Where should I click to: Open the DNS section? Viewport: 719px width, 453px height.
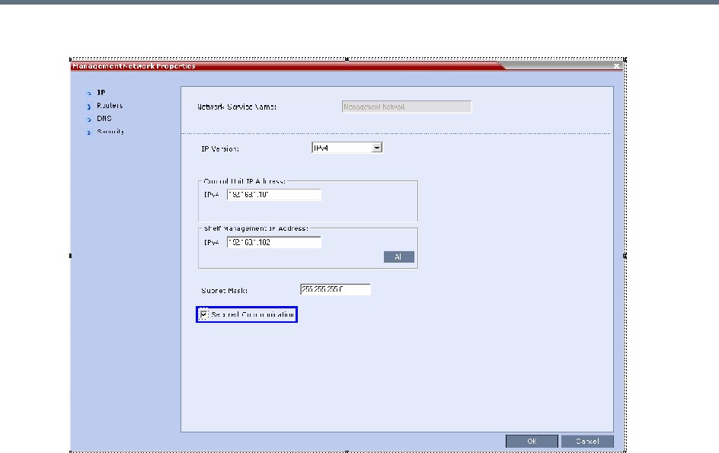tap(104, 118)
